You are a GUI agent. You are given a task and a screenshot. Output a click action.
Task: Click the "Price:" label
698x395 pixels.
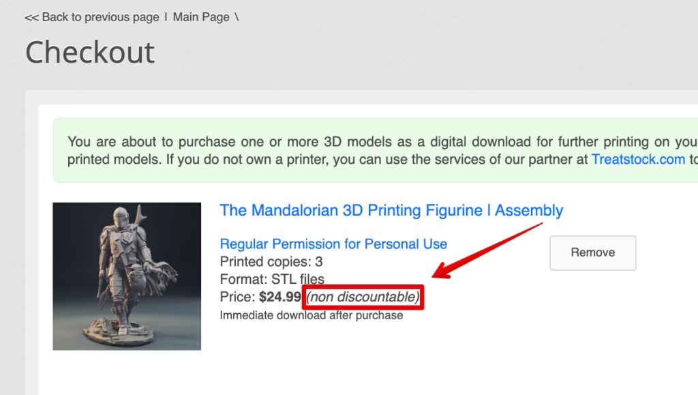pos(238,297)
